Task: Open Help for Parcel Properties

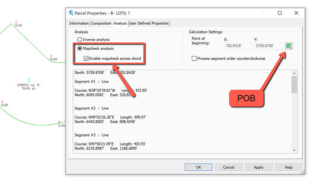Action: [289, 167]
